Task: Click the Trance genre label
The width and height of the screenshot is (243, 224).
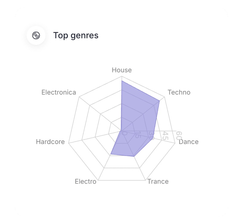Action: tap(158, 182)
